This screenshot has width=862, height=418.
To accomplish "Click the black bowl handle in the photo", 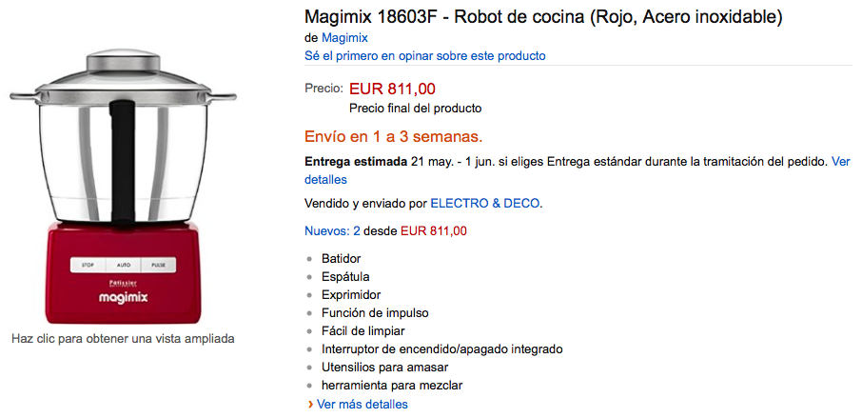I will pos(123,162).
